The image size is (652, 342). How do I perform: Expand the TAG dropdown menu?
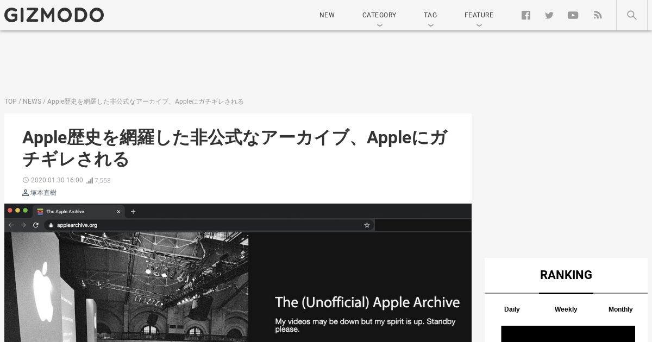pos(430,15)
